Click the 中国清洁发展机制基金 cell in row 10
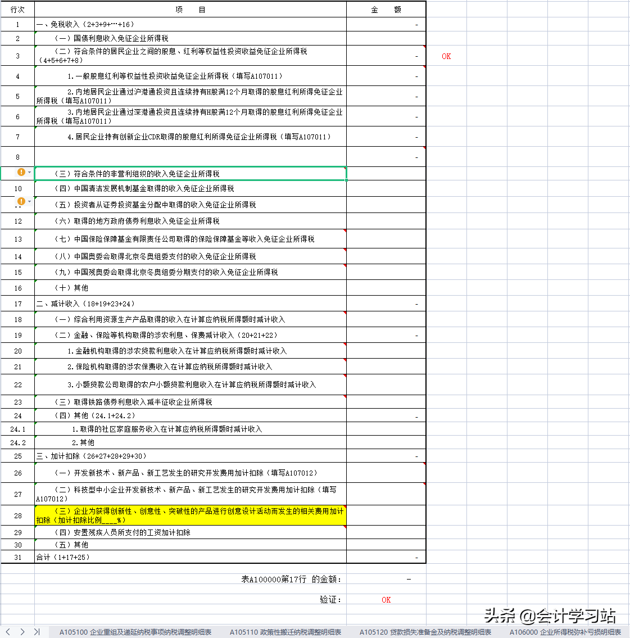This screenshot has height=638, width=630. (191, 188)
